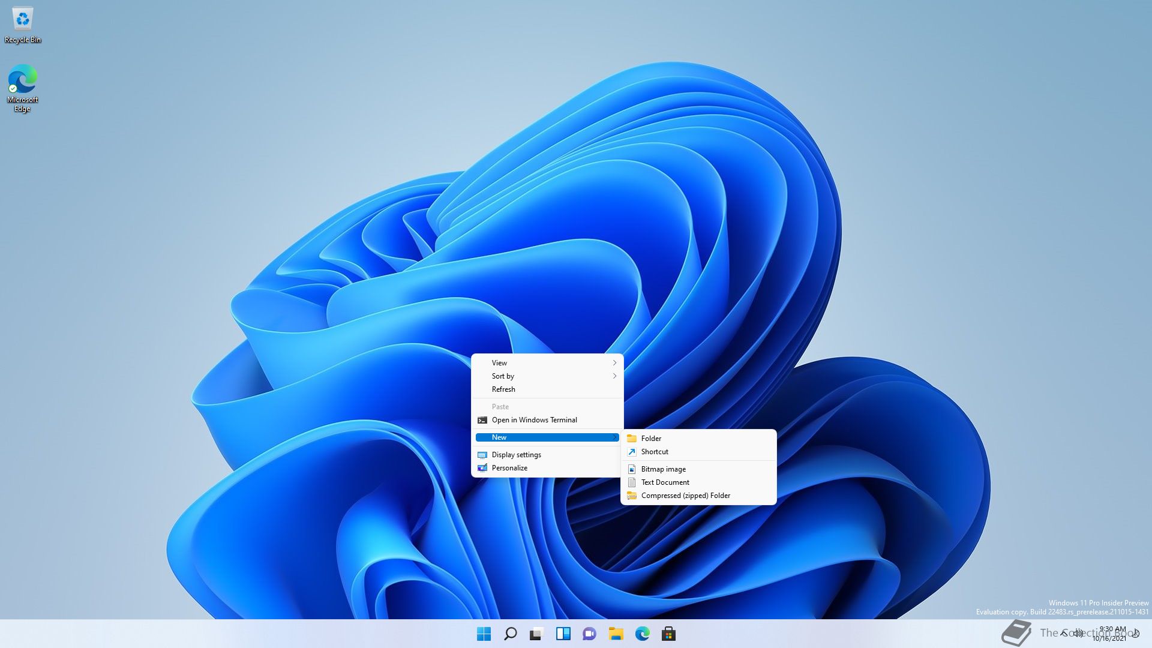The width and height of the screenshot is (1152, 648).
Task: Click the zipped folder icon in submenu
Action: pos(631,496)
